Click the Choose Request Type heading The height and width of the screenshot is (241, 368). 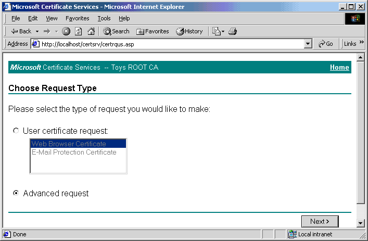tap(53, 88)
